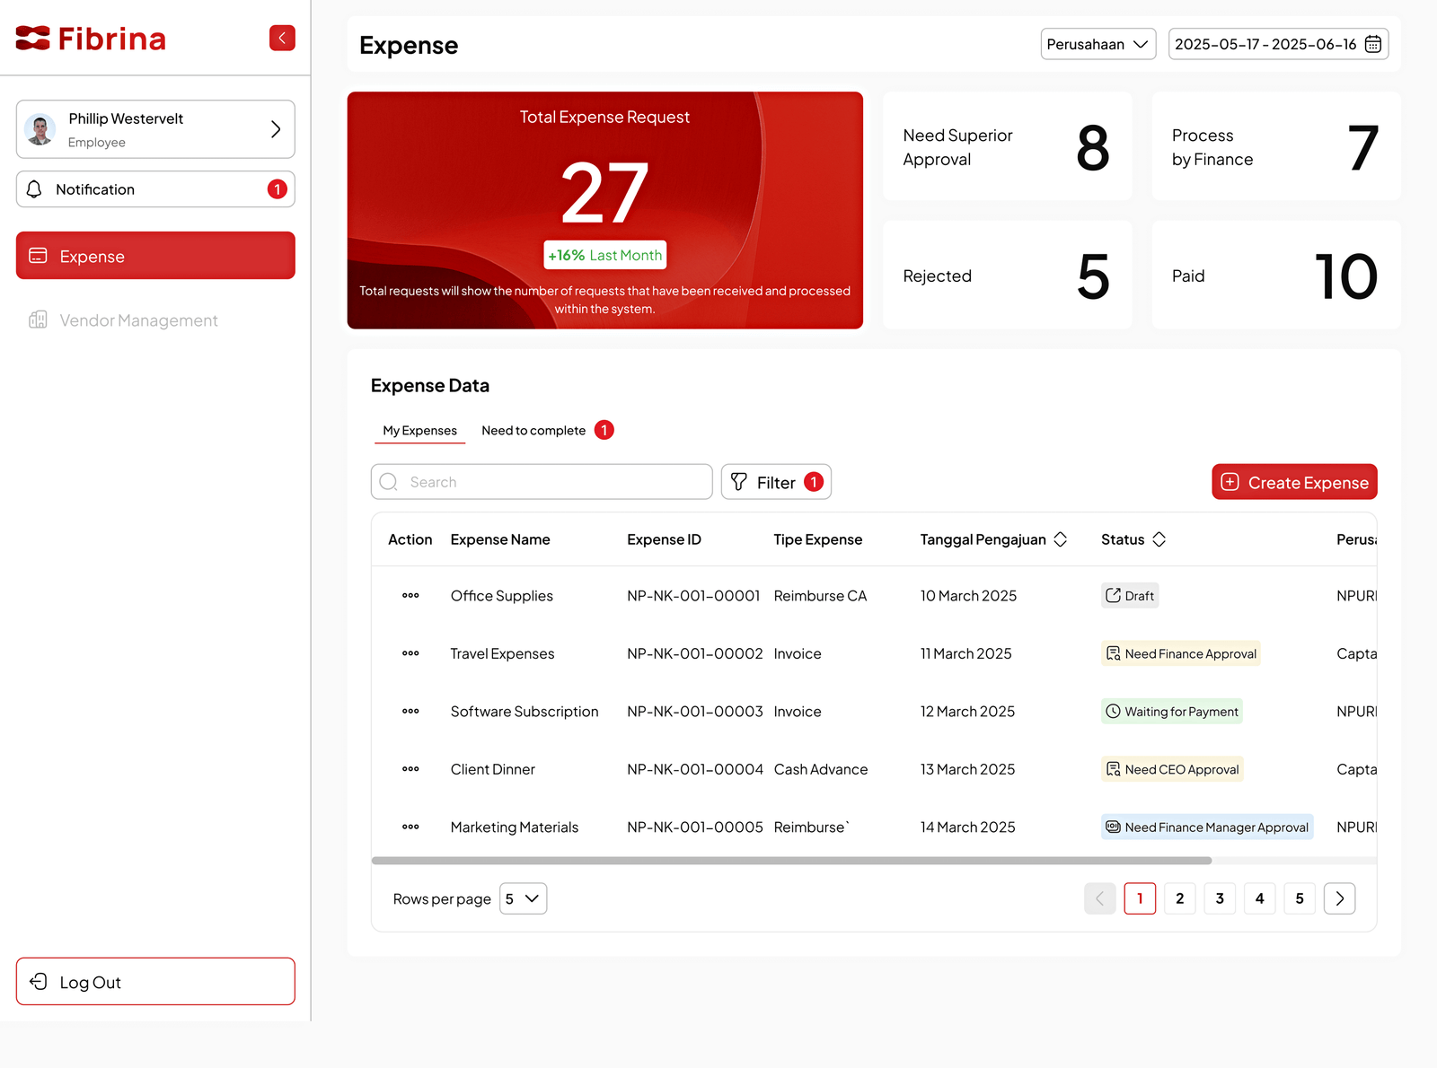The image size is (1437, 1068).
Task: Click the Log Out button
Action: [x=155, y=982]
